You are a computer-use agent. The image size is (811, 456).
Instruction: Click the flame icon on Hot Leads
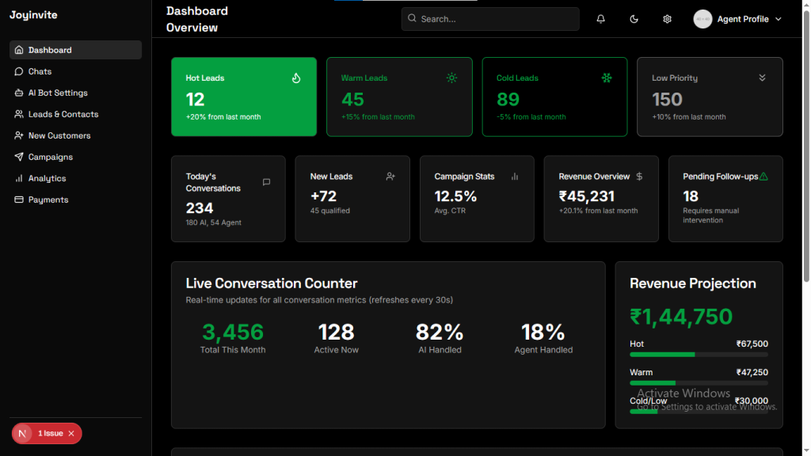[x=296, y=78]
